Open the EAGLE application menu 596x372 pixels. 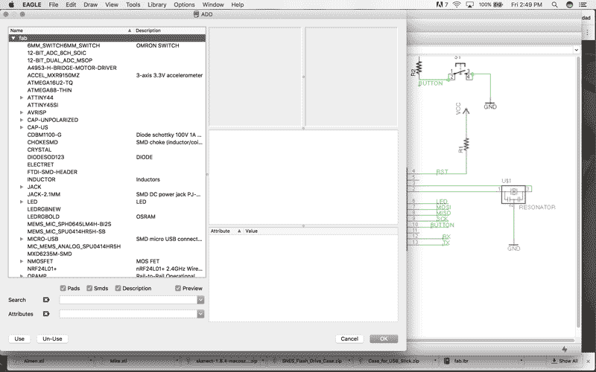(32, 4)
